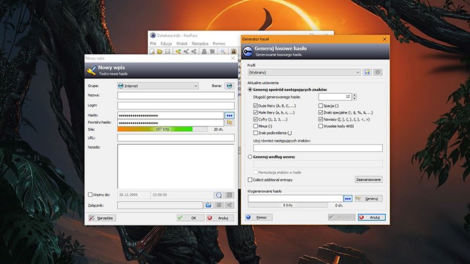Image resolution: width=470 pixels, height=264 pixels.
Task: Click the Zaawansowane button
Action: click(369, 179)
